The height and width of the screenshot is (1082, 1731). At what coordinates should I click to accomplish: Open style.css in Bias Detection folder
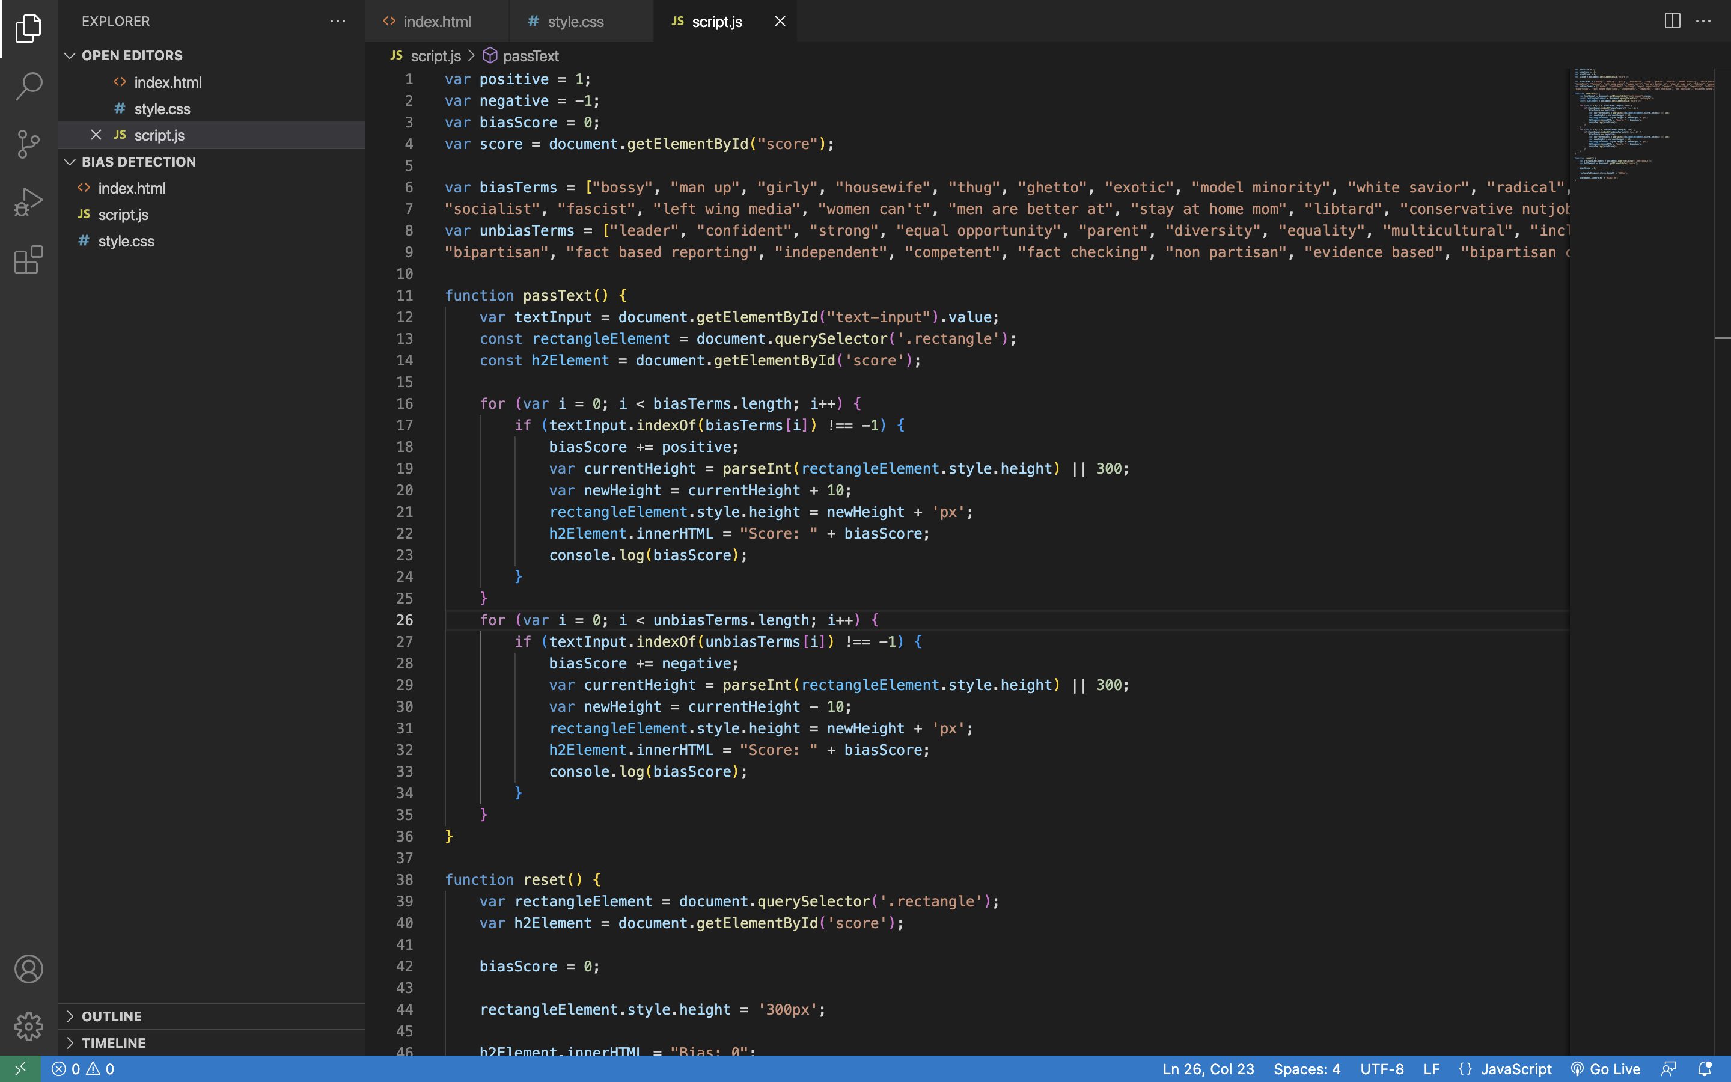pyautogui.click(x=126, y=241)
